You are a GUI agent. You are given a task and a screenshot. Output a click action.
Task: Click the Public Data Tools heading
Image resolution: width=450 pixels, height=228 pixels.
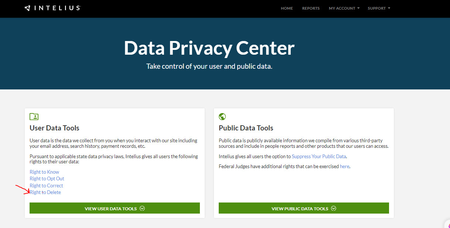246,128
